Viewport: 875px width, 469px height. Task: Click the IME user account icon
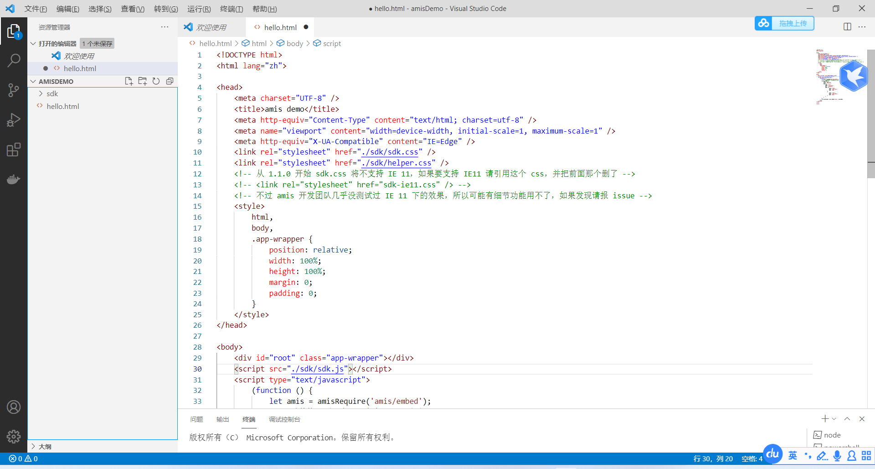[851, 456]
